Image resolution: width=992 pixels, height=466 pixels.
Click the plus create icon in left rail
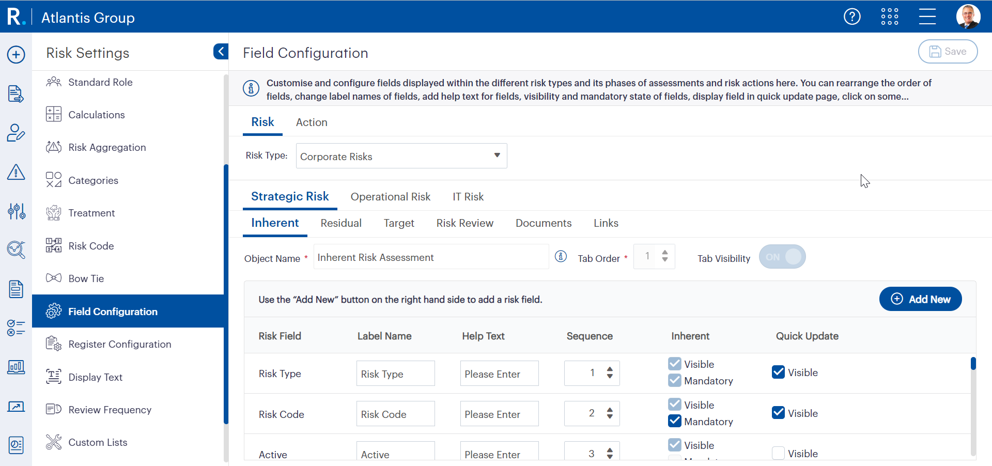tap(16, 54)
